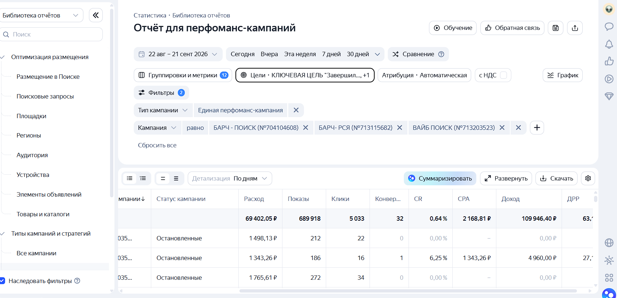Open Площадки report
The width and height of the screenshot is (617, 298).
31,116
